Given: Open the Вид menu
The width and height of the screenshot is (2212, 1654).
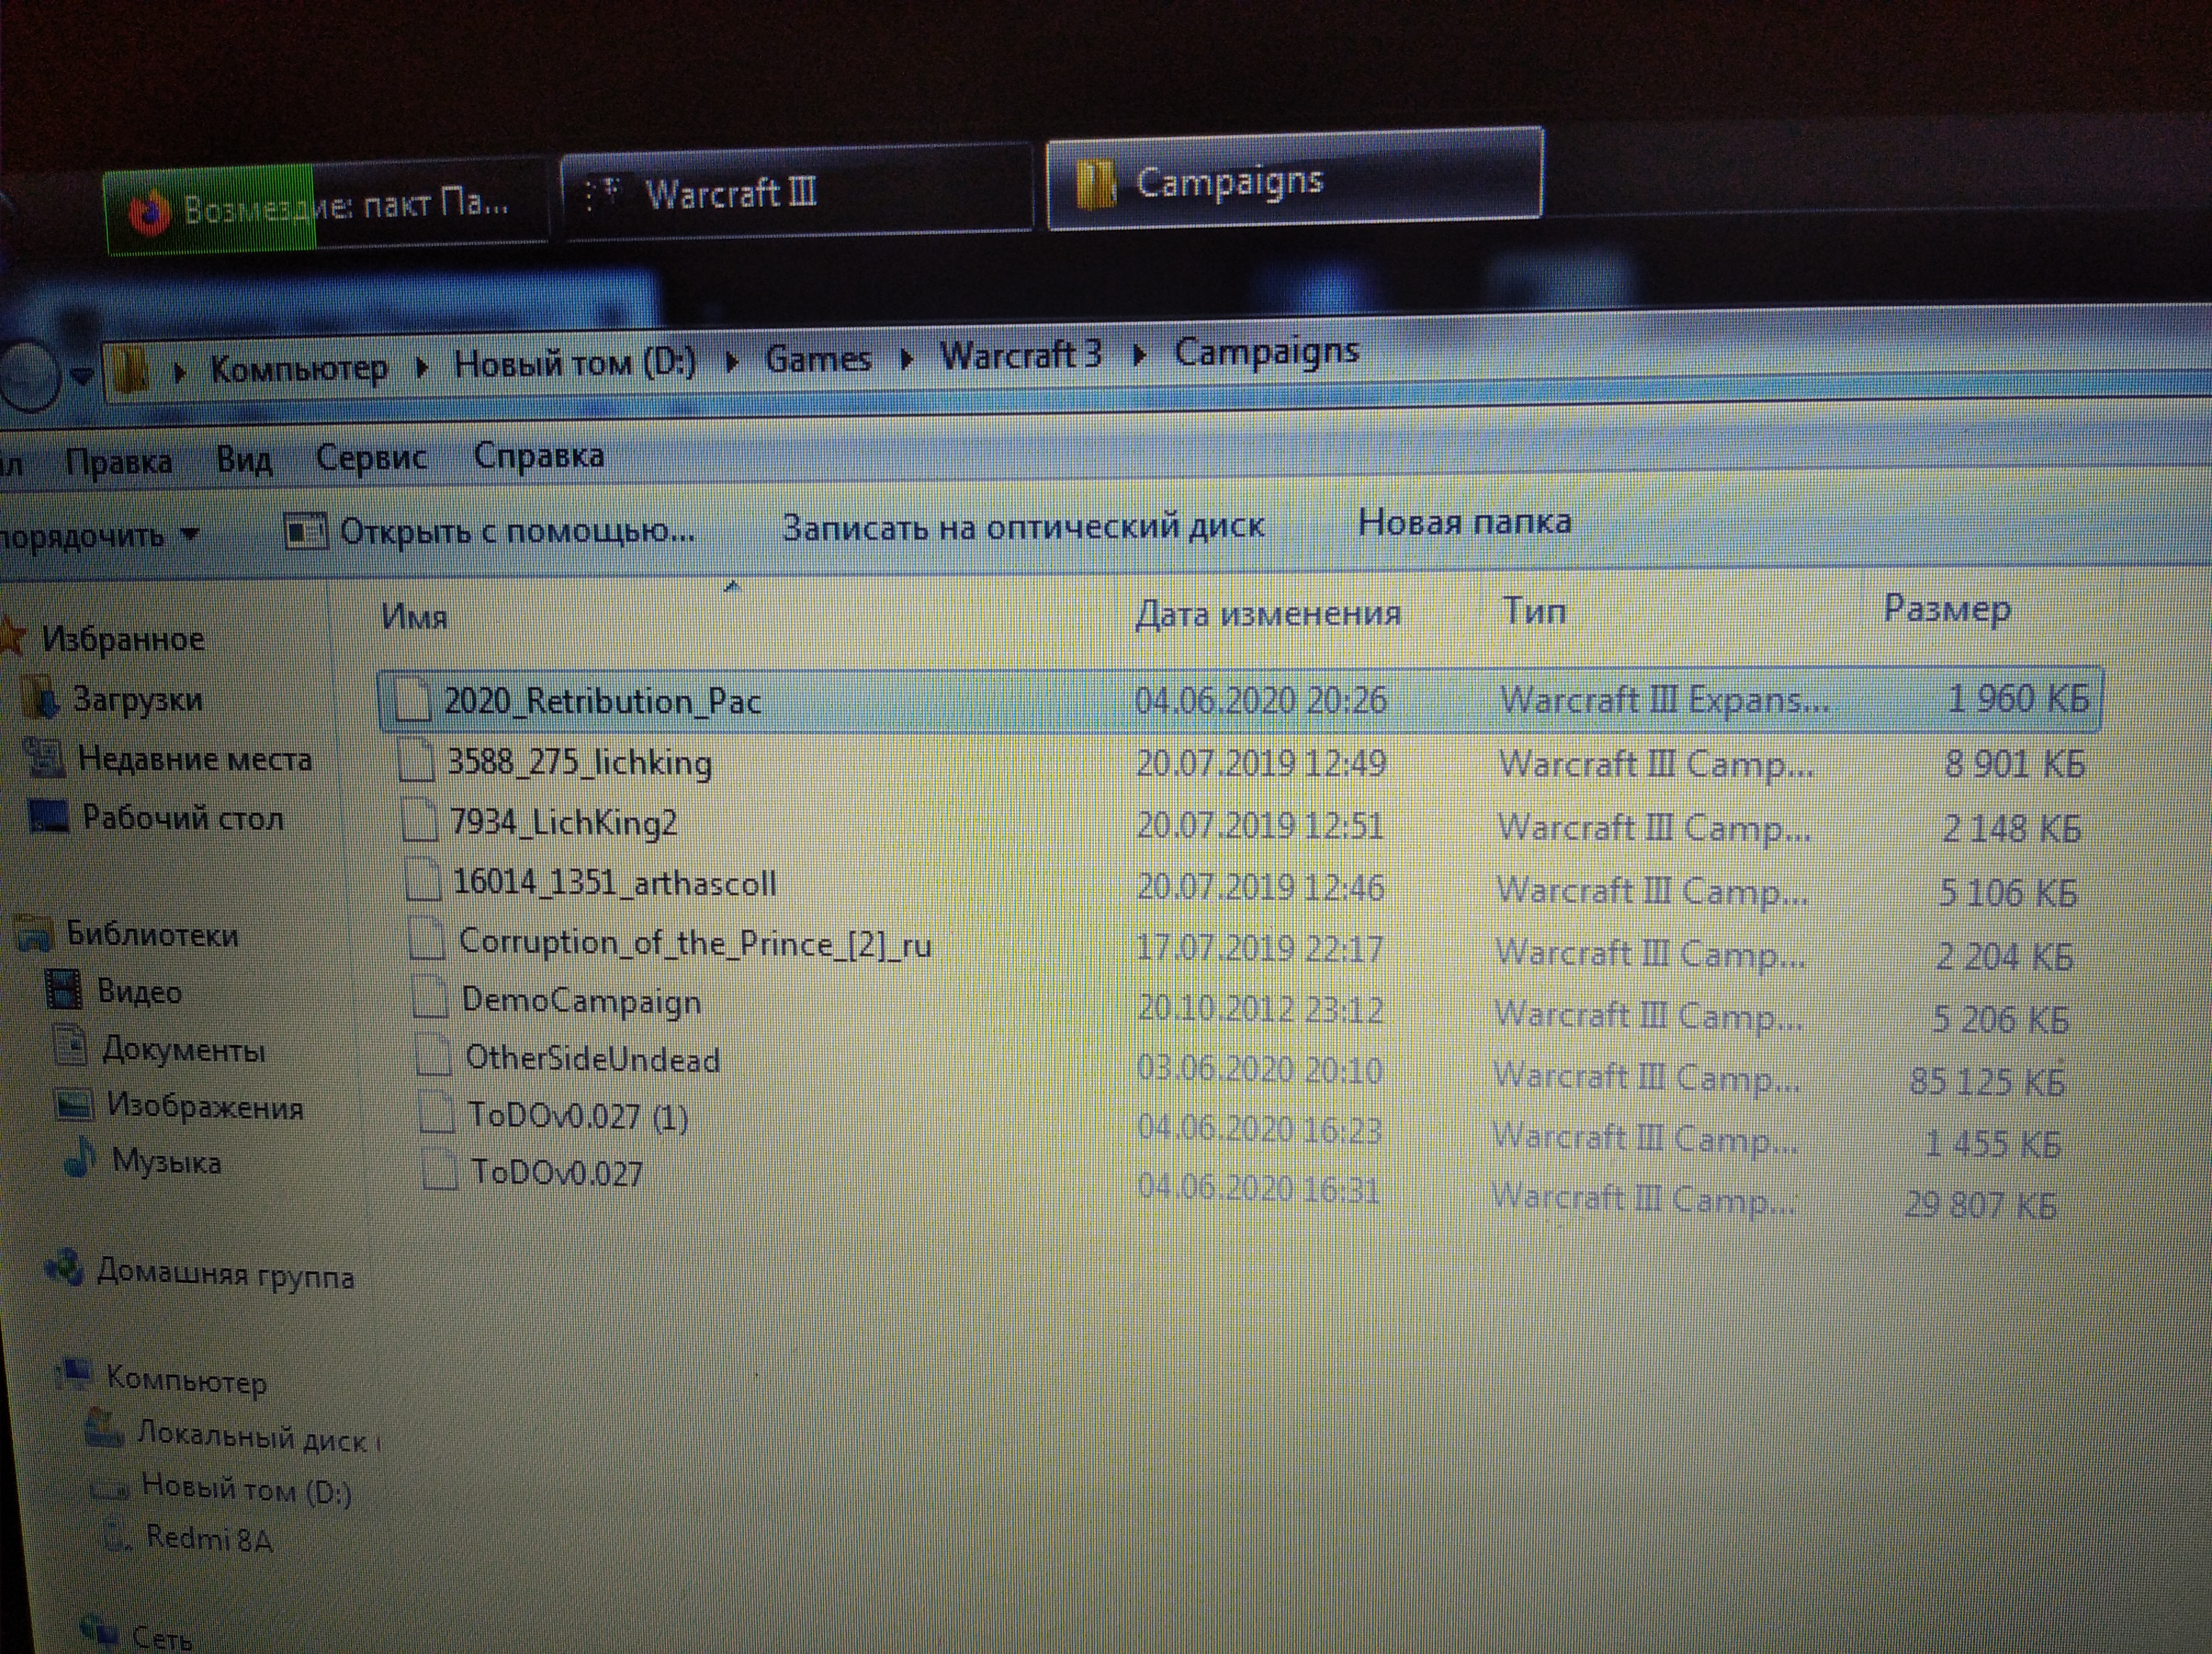Looking at the screenshot, I should (244, 460).
